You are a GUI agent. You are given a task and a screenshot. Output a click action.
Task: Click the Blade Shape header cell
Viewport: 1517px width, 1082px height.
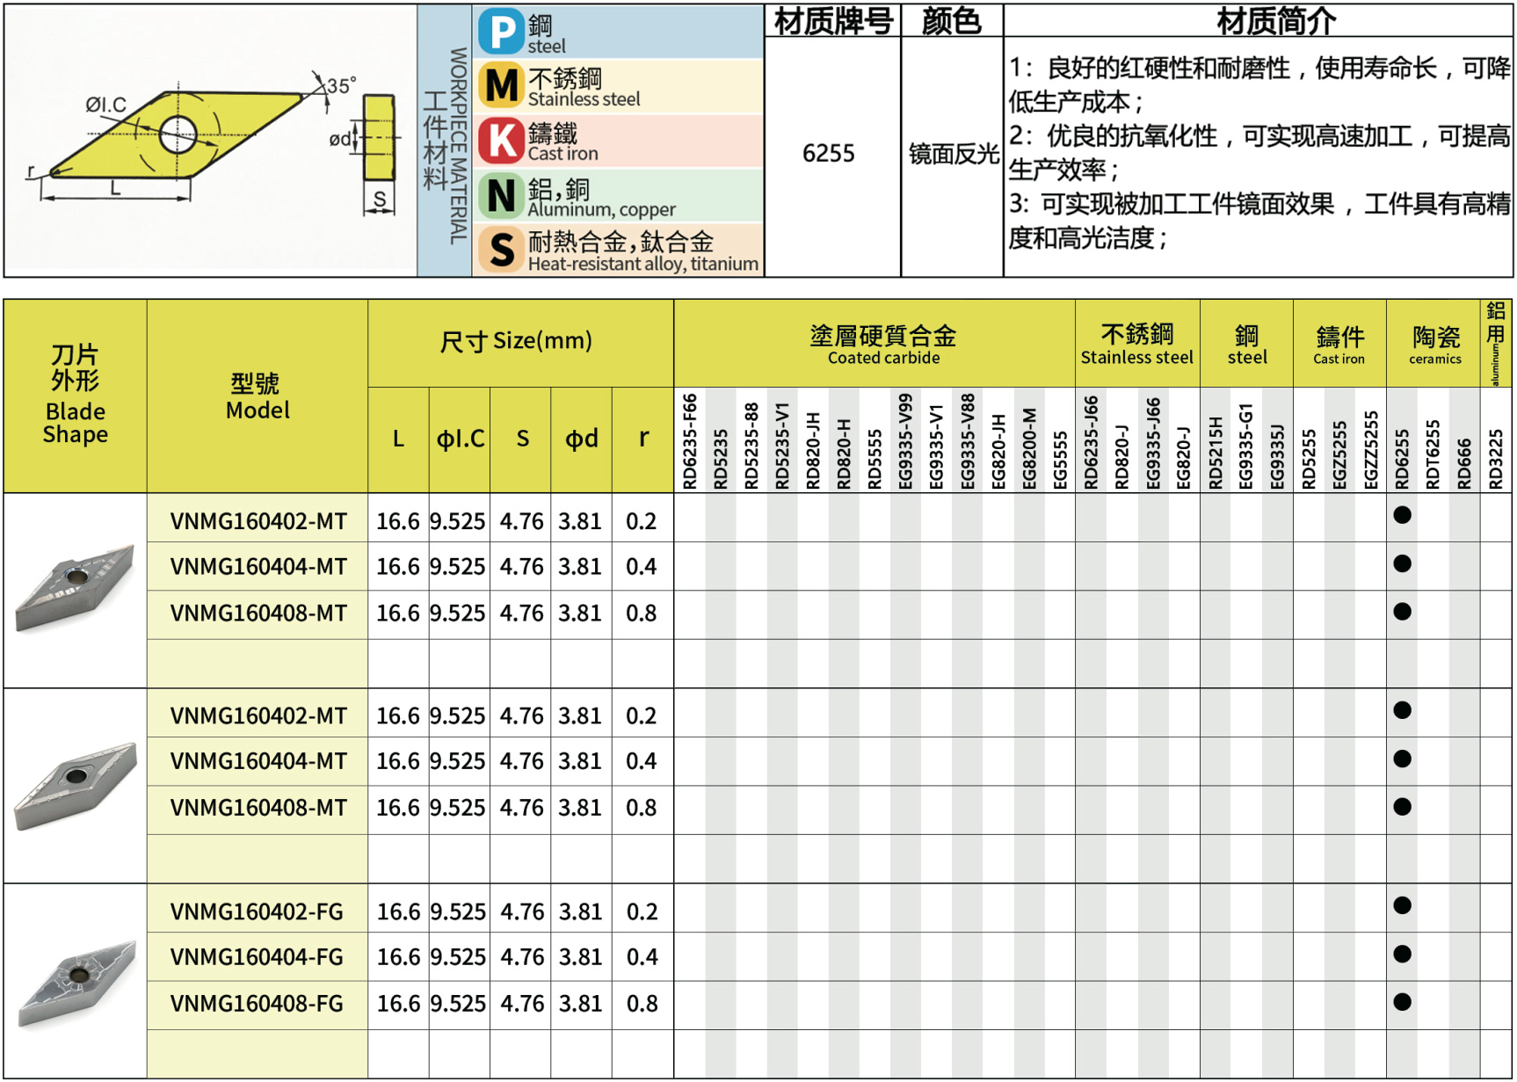[76, 396]
